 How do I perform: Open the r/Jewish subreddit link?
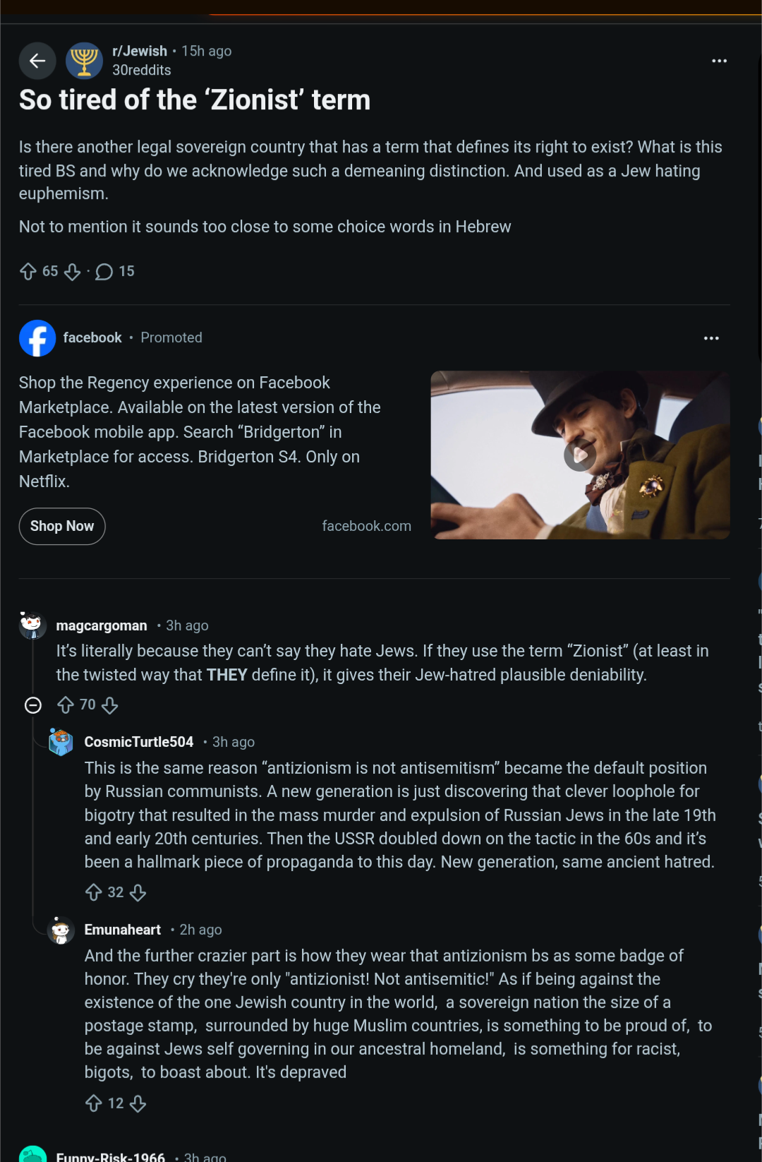coord(140,51)
